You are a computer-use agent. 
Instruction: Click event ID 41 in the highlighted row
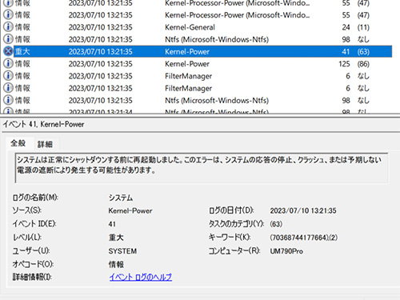(346, 52)
